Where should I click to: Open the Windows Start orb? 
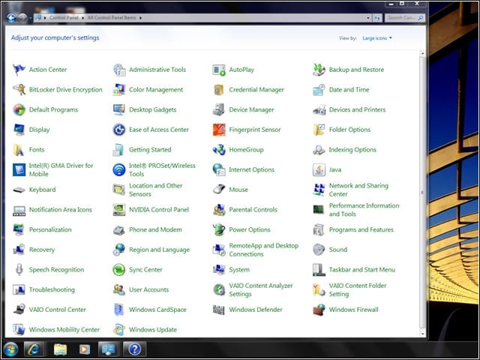click(10, 349)
